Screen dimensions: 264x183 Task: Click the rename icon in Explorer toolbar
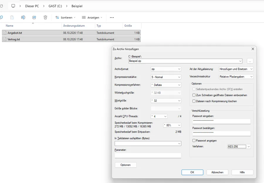[23, 17]
